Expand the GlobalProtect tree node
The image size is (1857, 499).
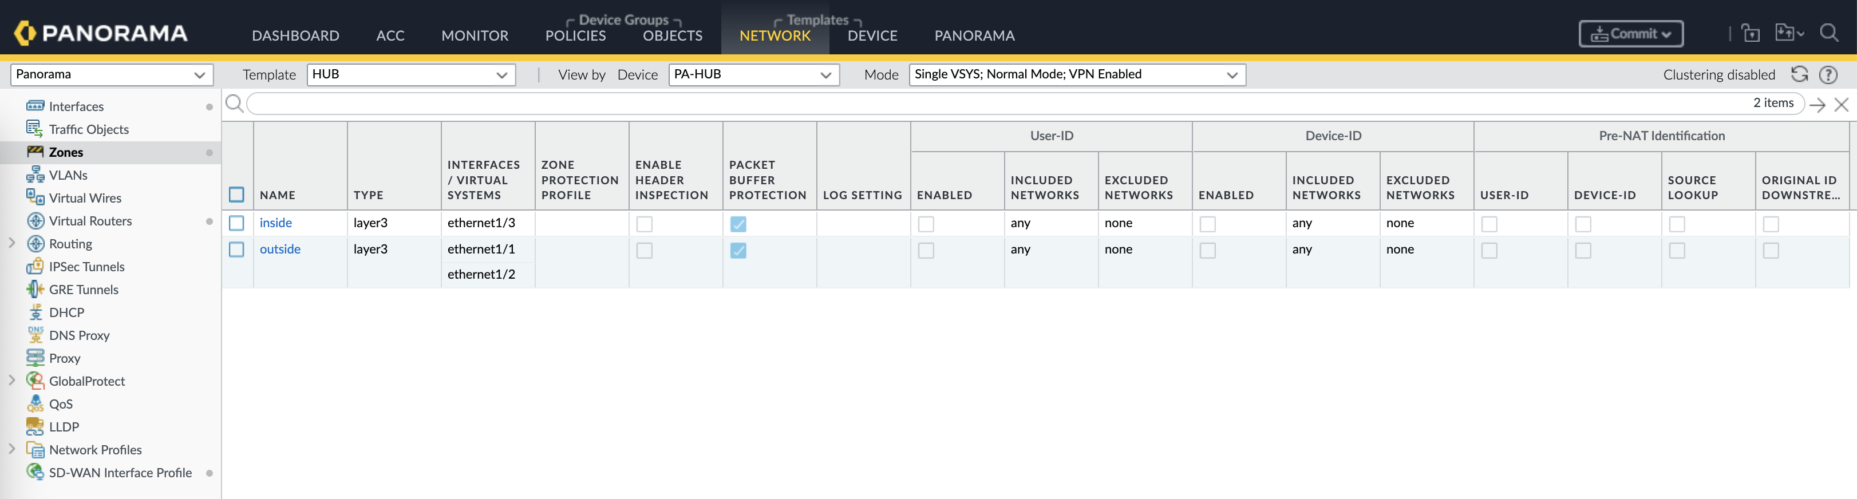tap(11, 380)
